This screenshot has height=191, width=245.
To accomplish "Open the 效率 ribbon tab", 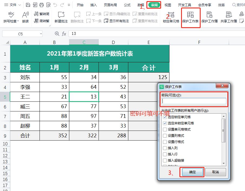I will (221, 5).
